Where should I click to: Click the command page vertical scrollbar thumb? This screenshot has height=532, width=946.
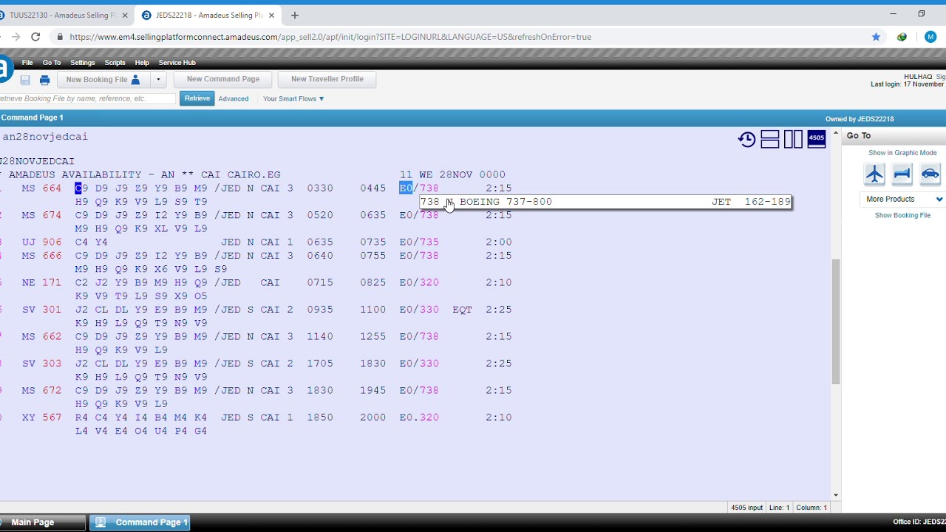[x=836, y=321]
